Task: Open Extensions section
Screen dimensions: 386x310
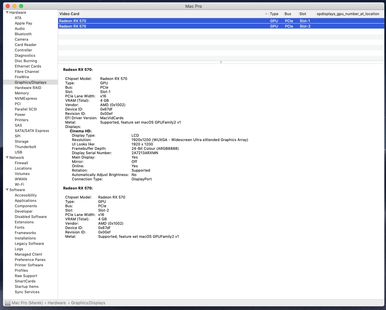Action: click(x=24, y=222)
